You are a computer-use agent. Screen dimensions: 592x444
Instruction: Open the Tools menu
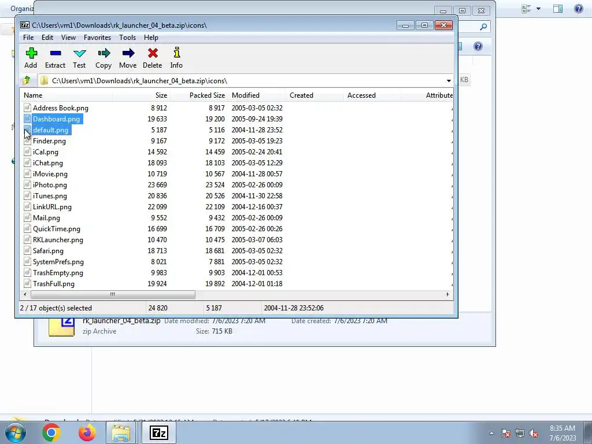128,38
